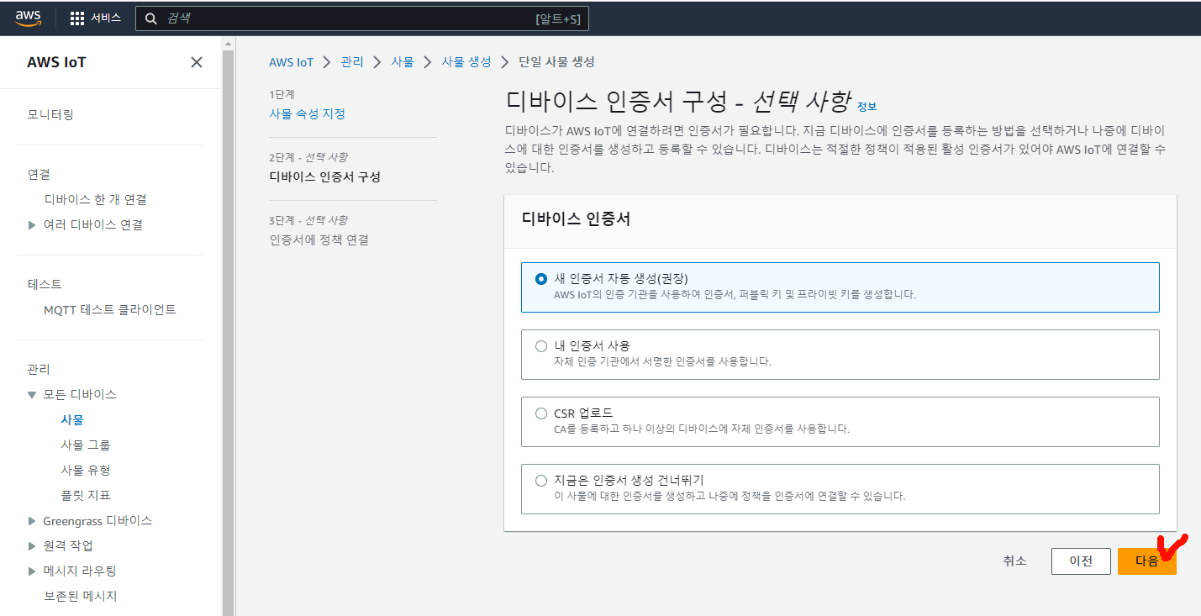This screenshot has width=1201, height=616.
Task: Focus the top search input field
Action: pyautogui.click(x=362, y=18)
